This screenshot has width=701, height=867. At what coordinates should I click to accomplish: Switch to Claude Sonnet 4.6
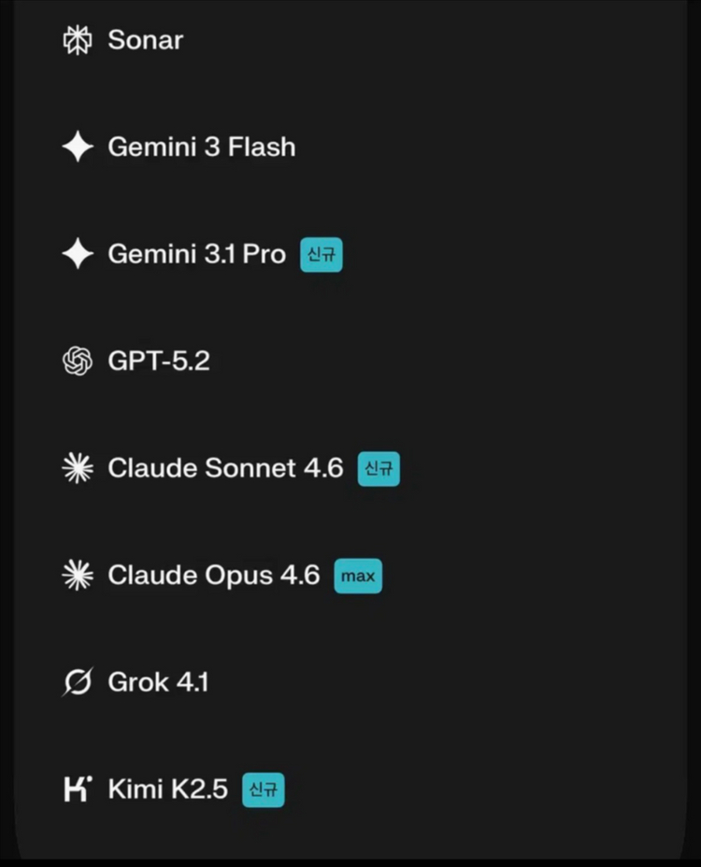tap(225, 468)
